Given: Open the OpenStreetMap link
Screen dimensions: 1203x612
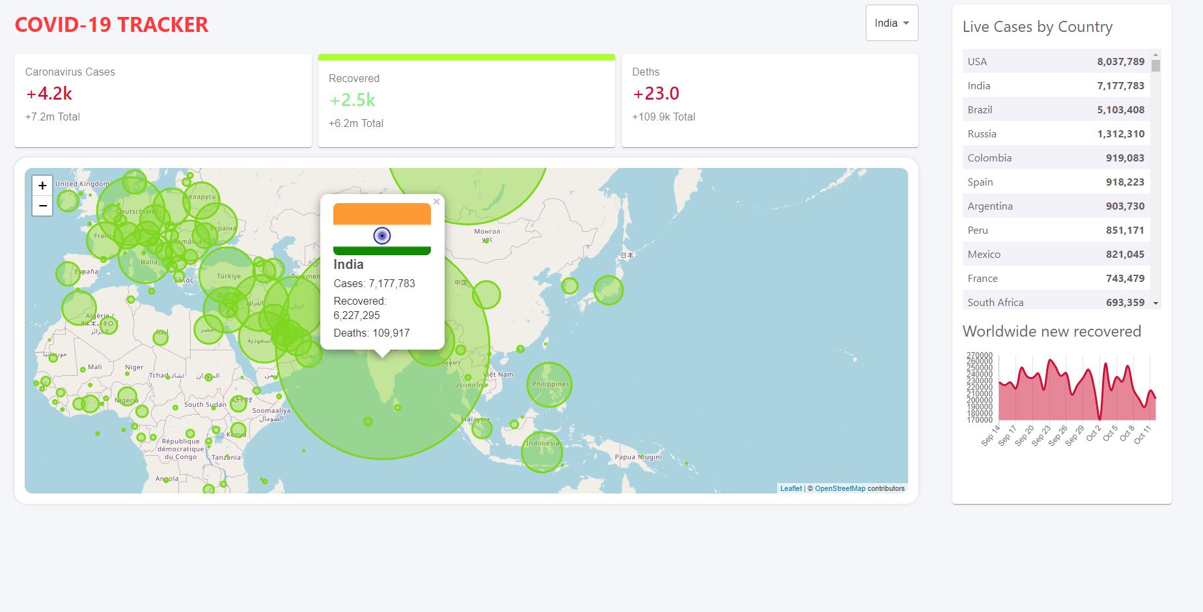Looking at the screenshot, I should (839, 488).
